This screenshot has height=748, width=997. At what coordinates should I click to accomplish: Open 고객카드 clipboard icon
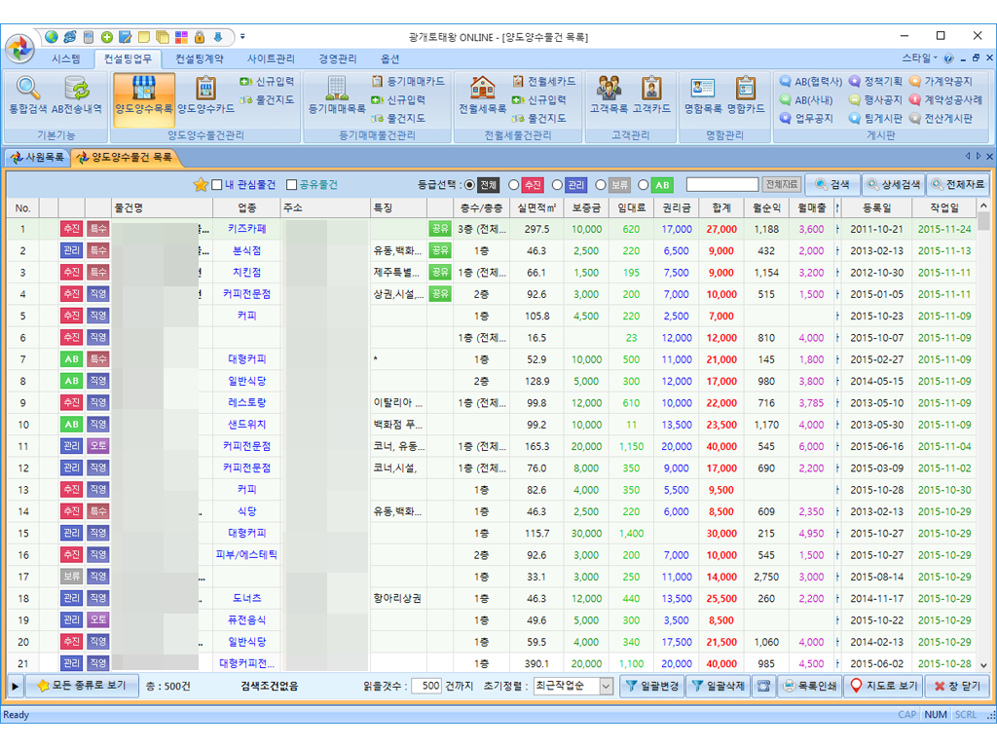[651, 89]
